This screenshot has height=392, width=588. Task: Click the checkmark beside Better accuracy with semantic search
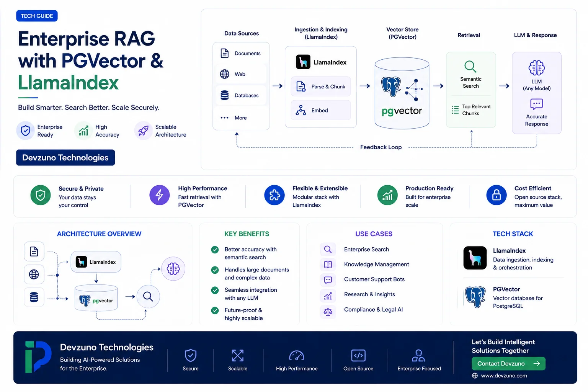(x=215, y=250)
